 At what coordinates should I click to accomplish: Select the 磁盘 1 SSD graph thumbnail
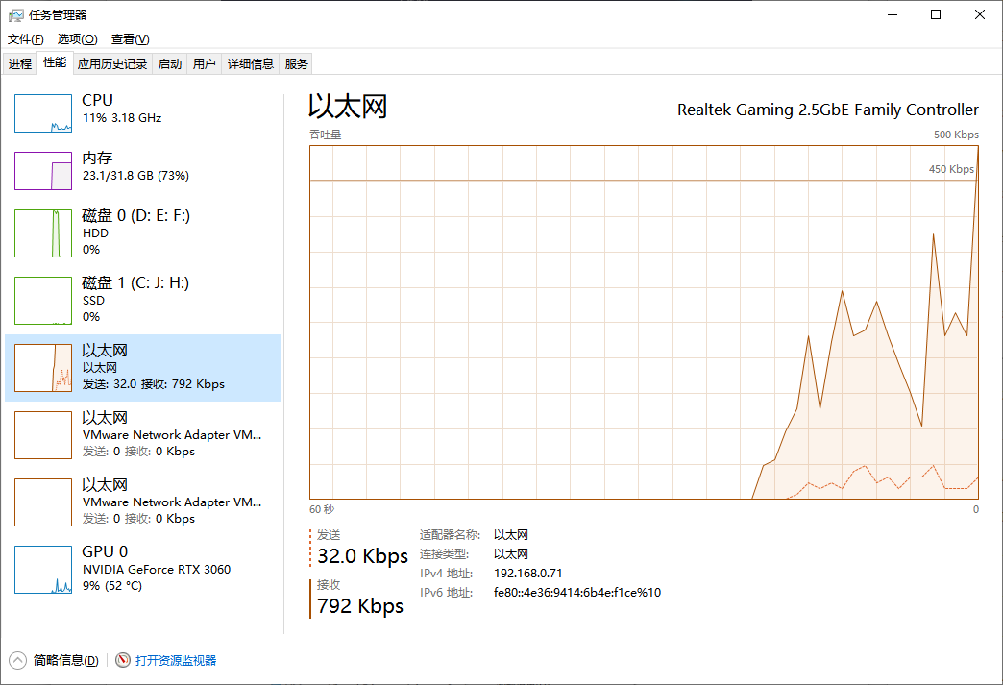43,301
